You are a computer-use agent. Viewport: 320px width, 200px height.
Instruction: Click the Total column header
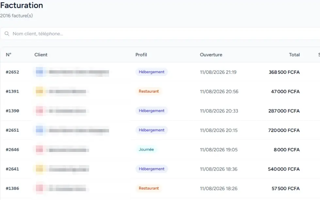click(294, 55)
